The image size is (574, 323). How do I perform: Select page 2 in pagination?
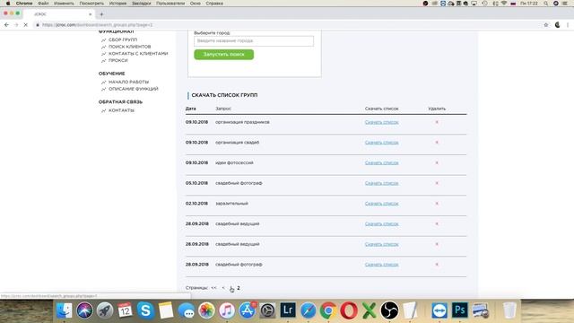pos(239,288)
